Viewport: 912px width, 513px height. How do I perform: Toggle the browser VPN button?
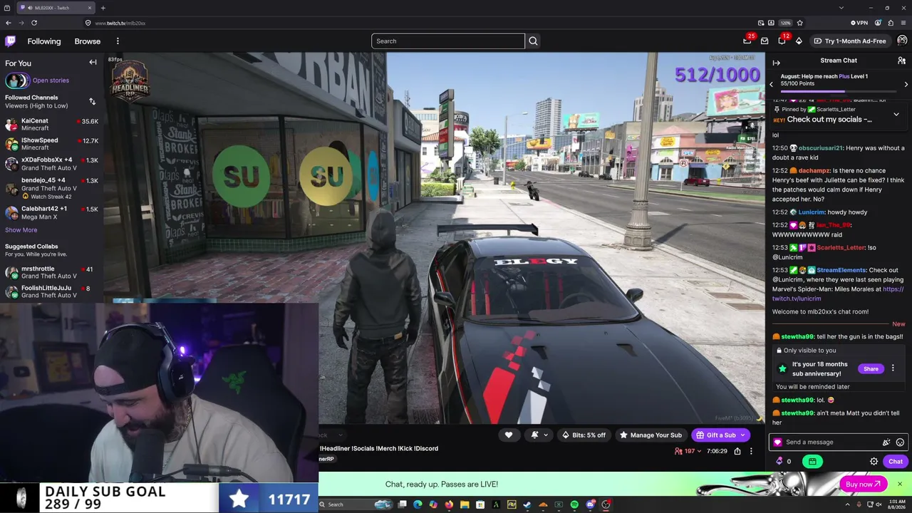(859, 23)
